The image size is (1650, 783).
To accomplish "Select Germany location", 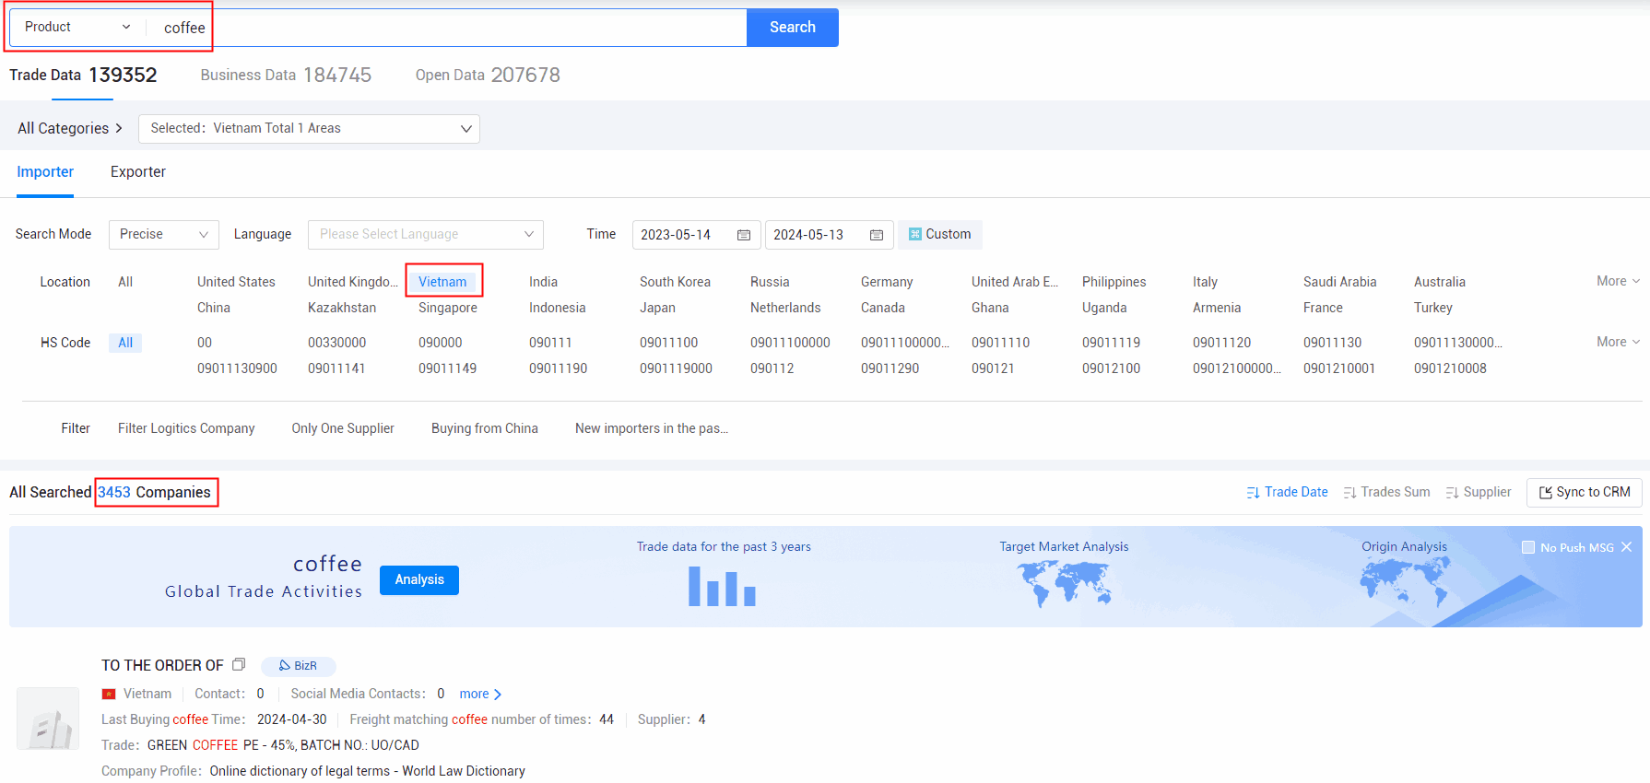I will tap(887, 282).
